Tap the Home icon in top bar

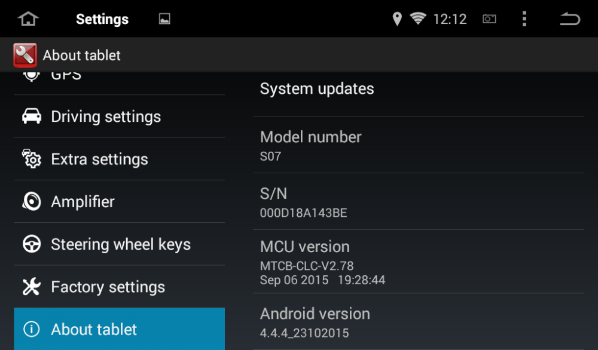pos(28,19)
